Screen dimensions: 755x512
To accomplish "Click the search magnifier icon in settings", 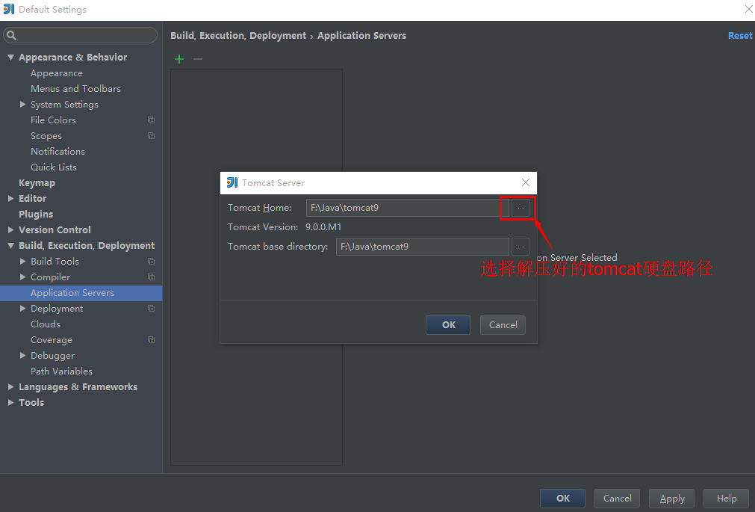I will pos(11,35).
